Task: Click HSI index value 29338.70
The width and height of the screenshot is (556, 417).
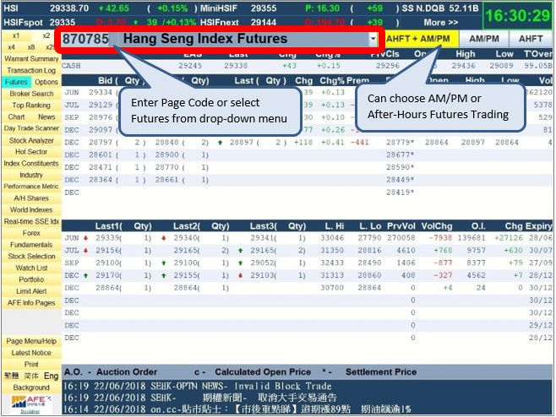Action: click(x=69, y=8)
